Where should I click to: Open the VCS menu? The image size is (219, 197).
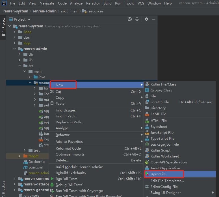(x=141, y=3)
